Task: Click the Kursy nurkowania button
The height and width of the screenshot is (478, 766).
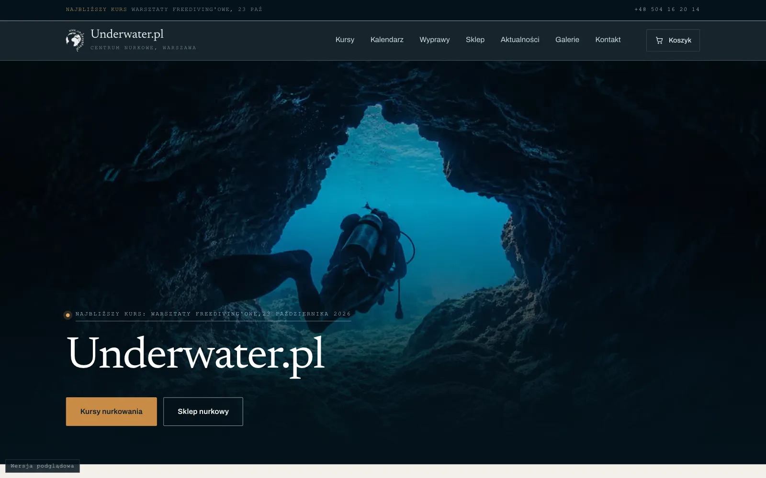Action: point(112,412)
